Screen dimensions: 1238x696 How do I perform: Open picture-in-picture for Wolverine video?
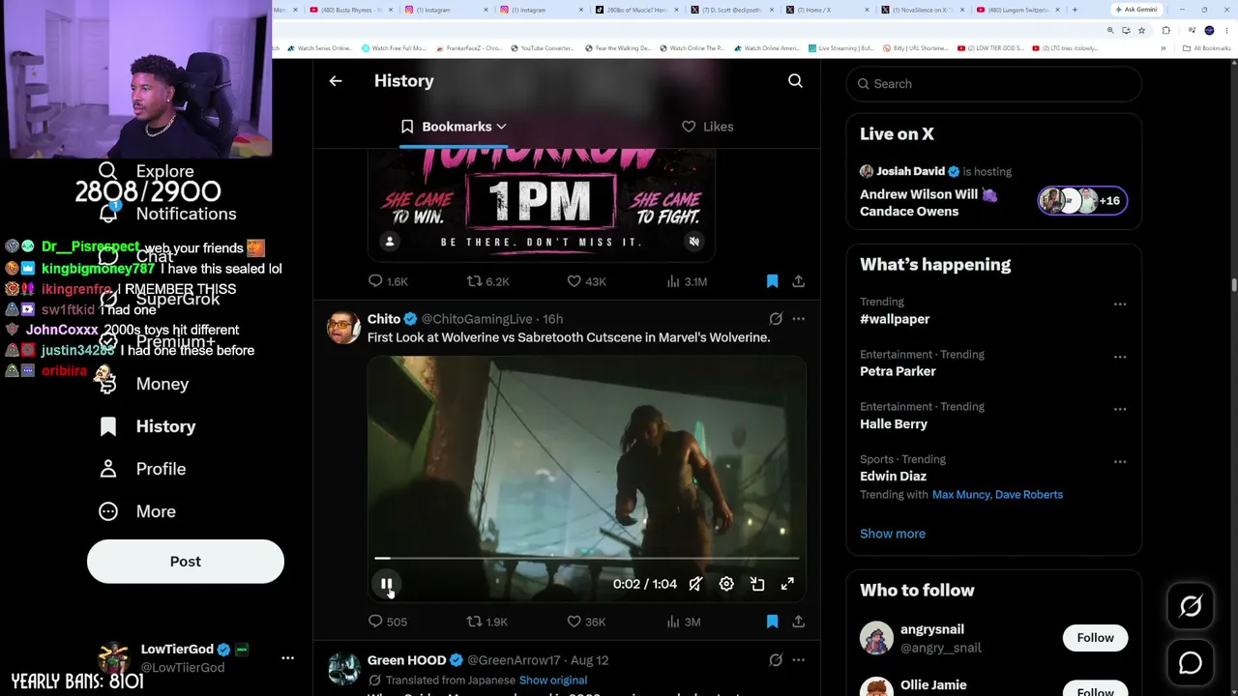(x=757, y=584)
